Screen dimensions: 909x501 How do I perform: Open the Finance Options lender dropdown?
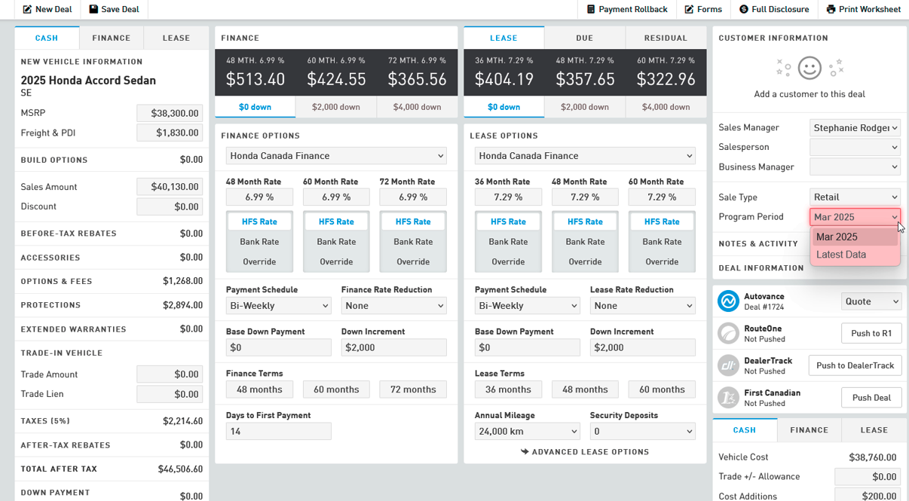[336, 156]
